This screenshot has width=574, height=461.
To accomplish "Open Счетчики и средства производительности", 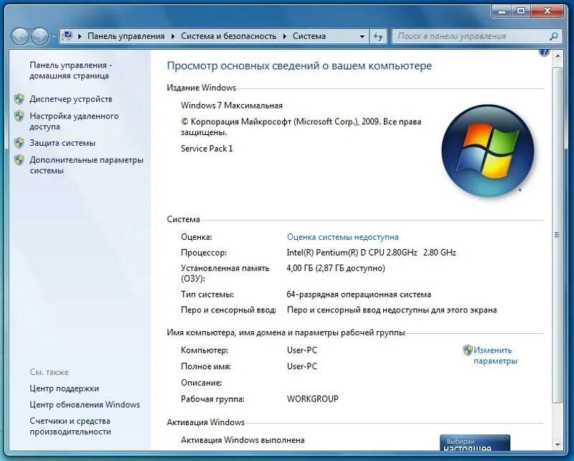I will tap(70, 427).
